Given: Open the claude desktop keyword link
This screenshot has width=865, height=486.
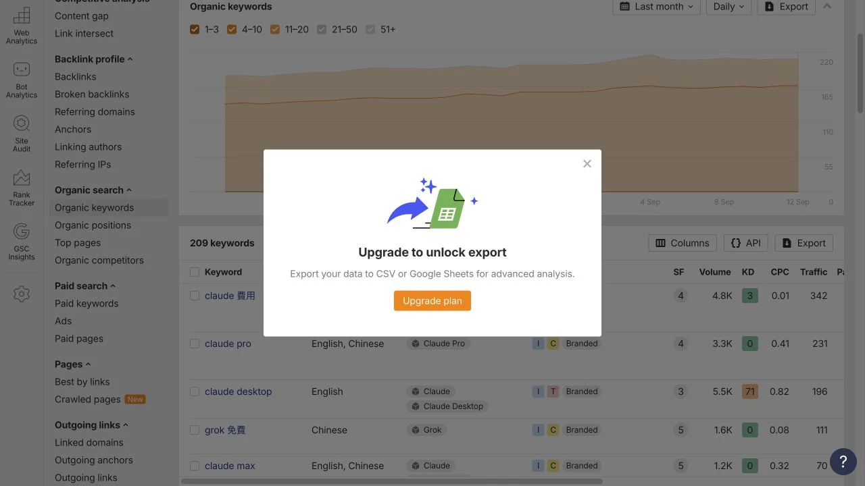Looking at the screenshot, I should (x=238, y=391).
